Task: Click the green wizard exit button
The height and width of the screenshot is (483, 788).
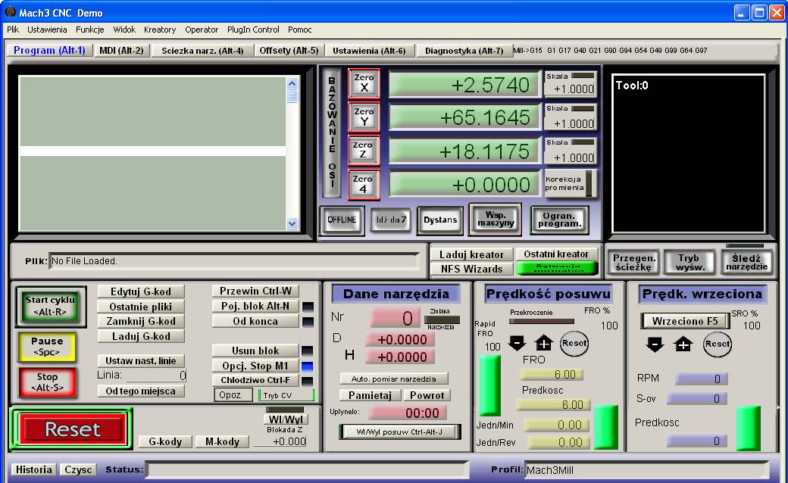Action: [x=558, y=269]
